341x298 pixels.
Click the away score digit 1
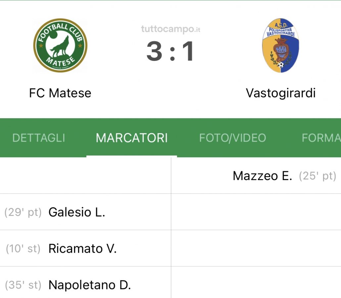point(188,51)
